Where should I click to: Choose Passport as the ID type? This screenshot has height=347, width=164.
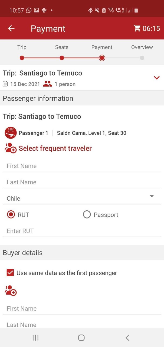click(x=87, y=215)
